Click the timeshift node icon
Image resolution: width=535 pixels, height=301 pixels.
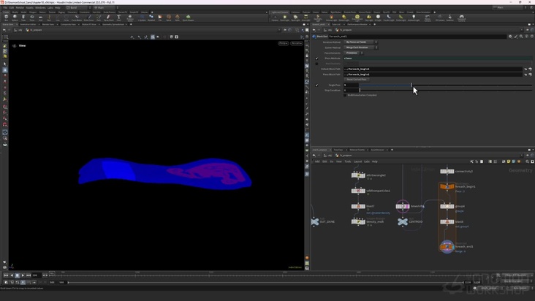(x=402, y=206)
